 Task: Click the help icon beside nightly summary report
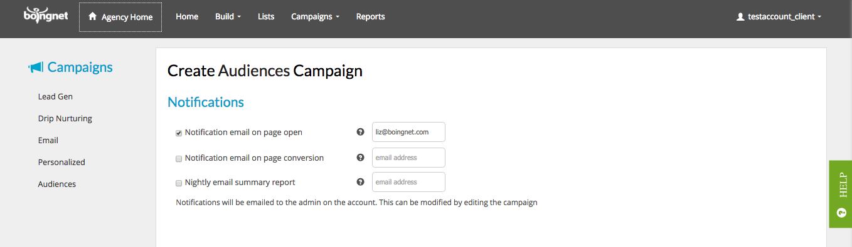(x=360, y=182)
